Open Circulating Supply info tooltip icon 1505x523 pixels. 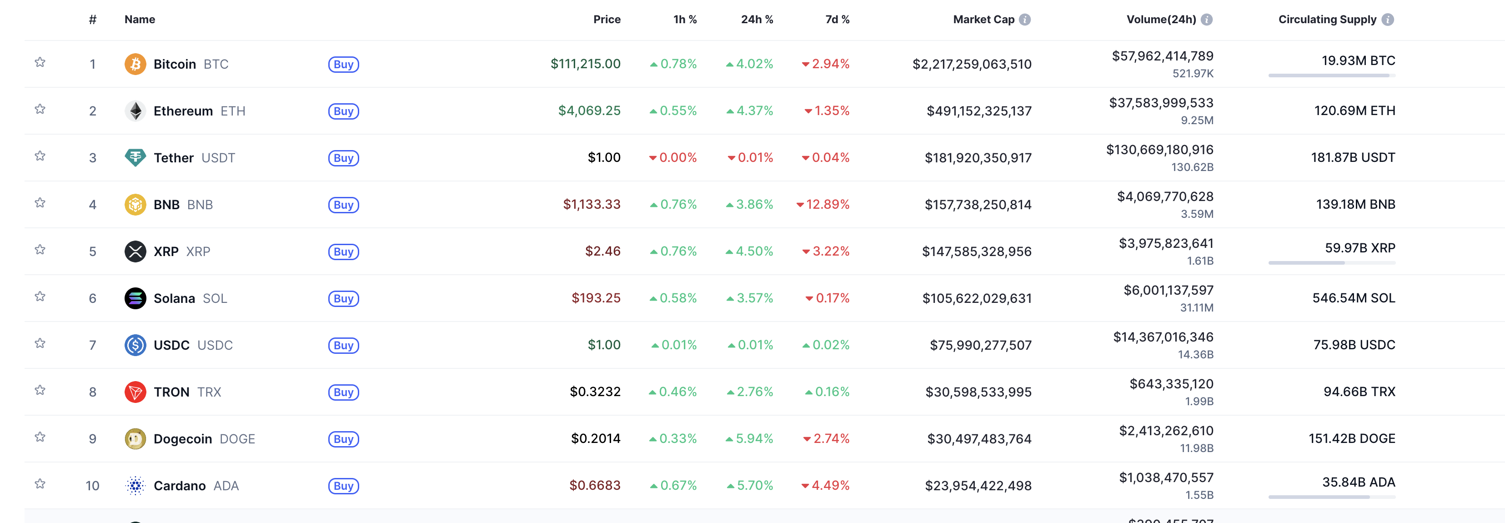click(1388, 20)
